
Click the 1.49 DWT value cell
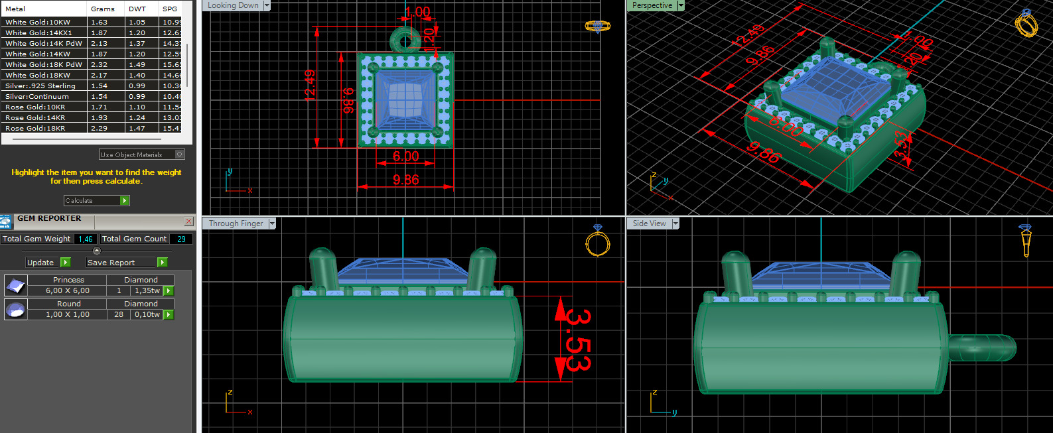click(x=142, y=64)
